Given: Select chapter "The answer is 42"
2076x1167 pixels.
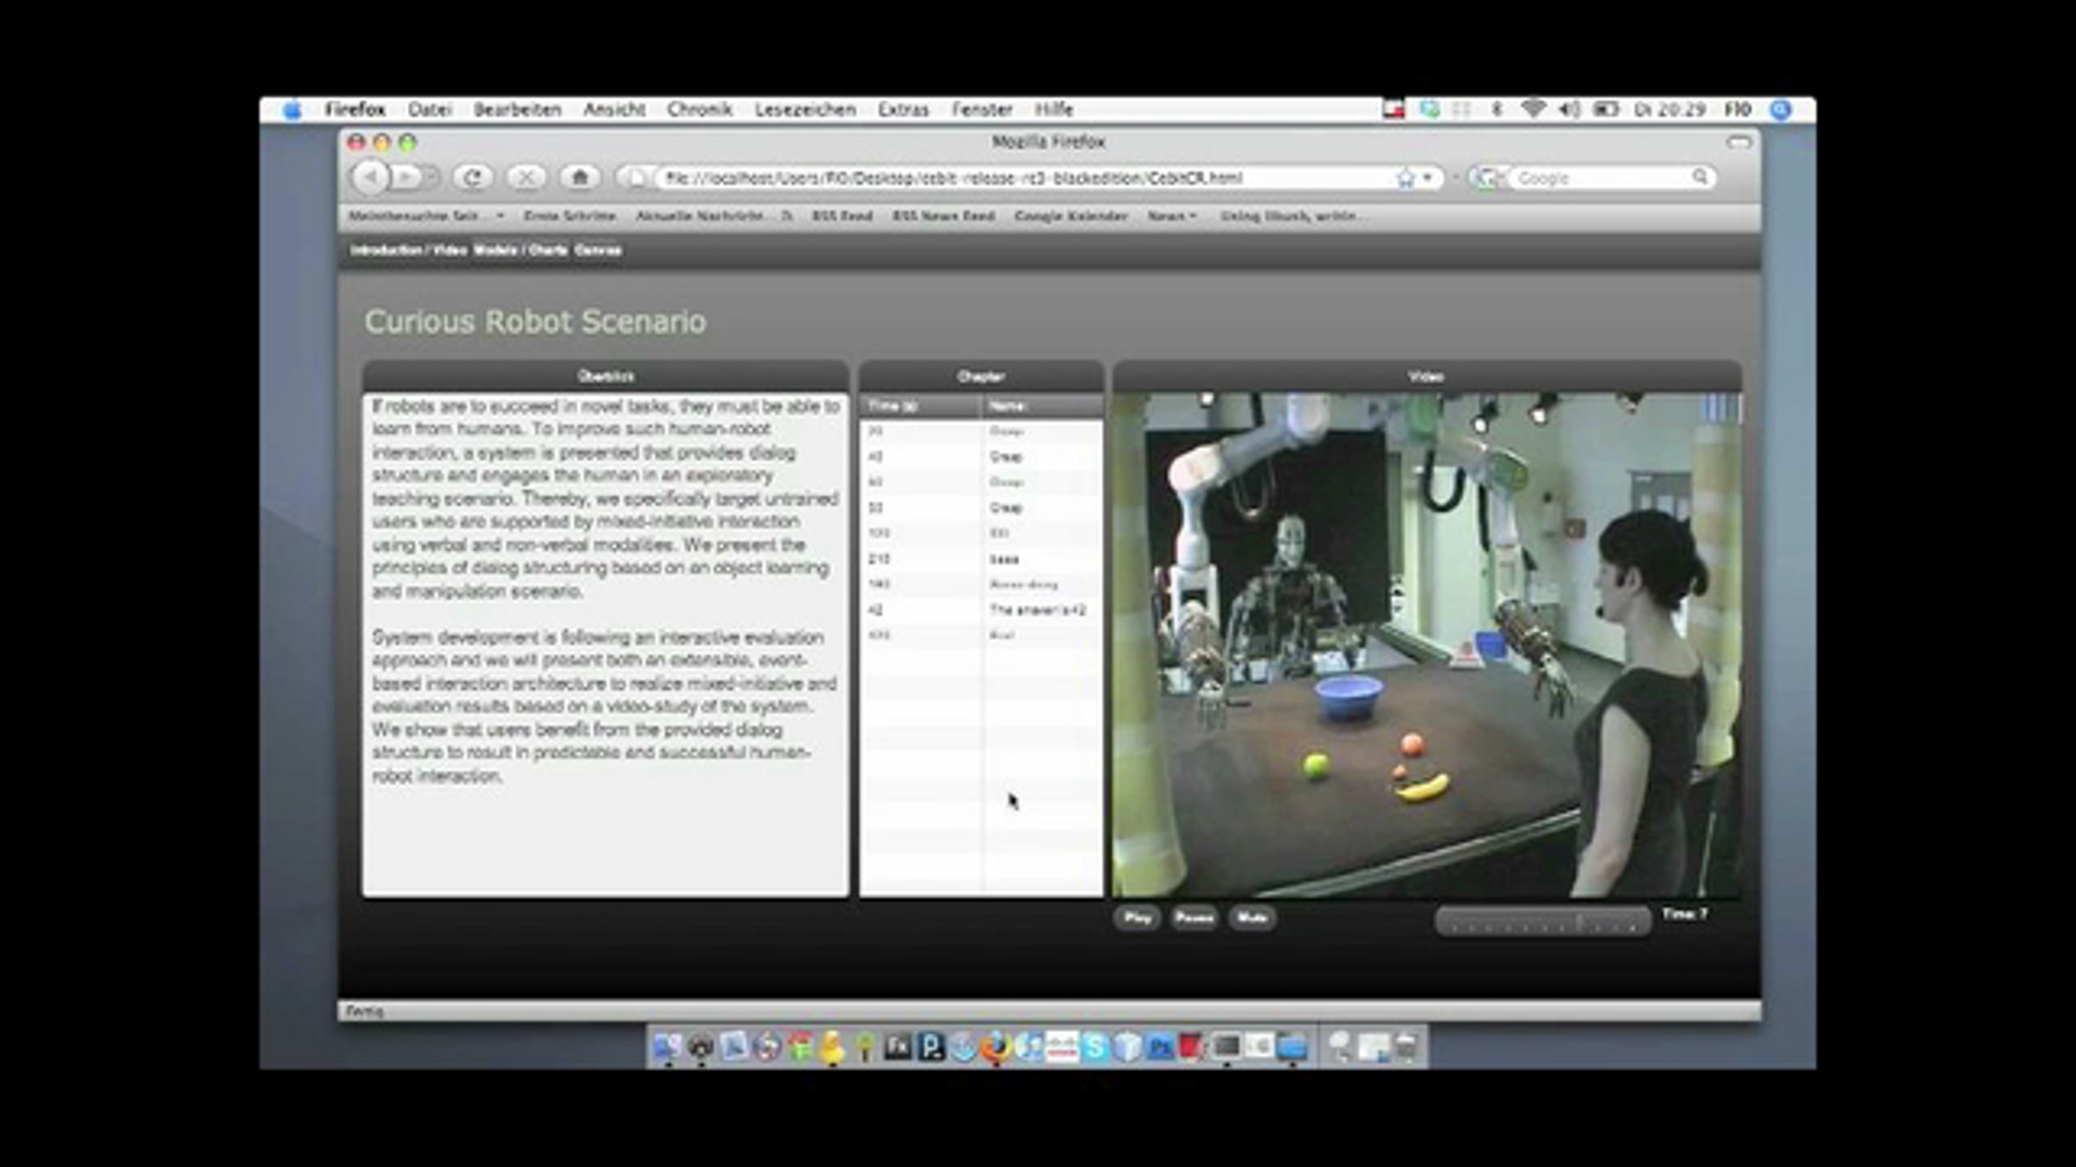Looking at the screenshot, I should coord(1036,610).
